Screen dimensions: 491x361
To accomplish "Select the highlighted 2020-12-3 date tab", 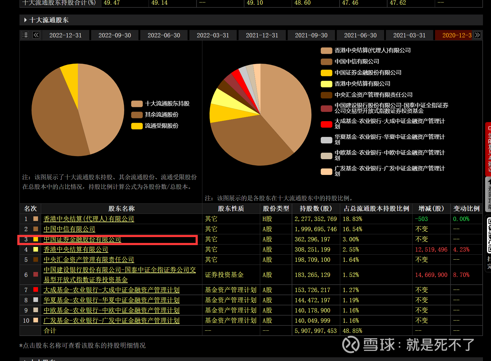I will pyautogui.click(x=454, y=35).
